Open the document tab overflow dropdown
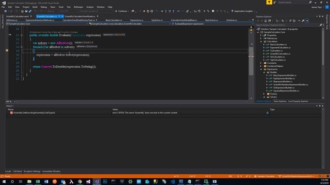Screen dimensions: 330x185 [253, 20]
